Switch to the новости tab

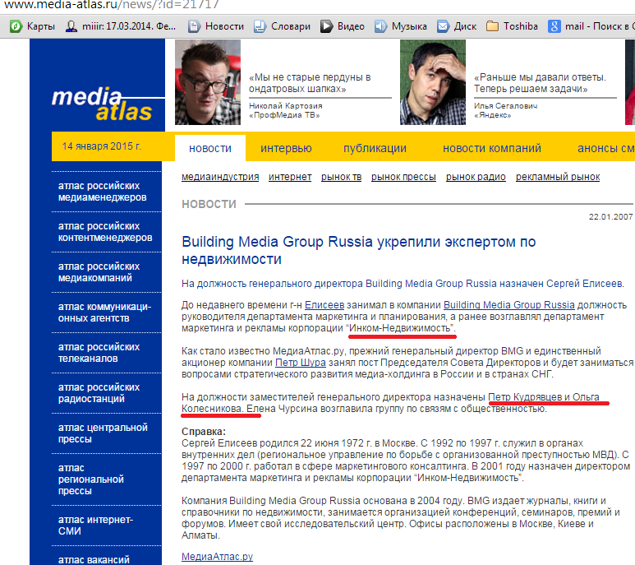point(210,148)
